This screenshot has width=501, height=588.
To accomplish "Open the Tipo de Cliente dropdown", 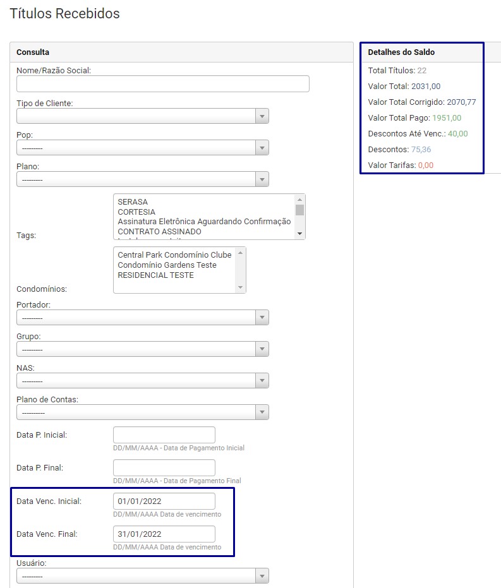I will coord(142,116).
